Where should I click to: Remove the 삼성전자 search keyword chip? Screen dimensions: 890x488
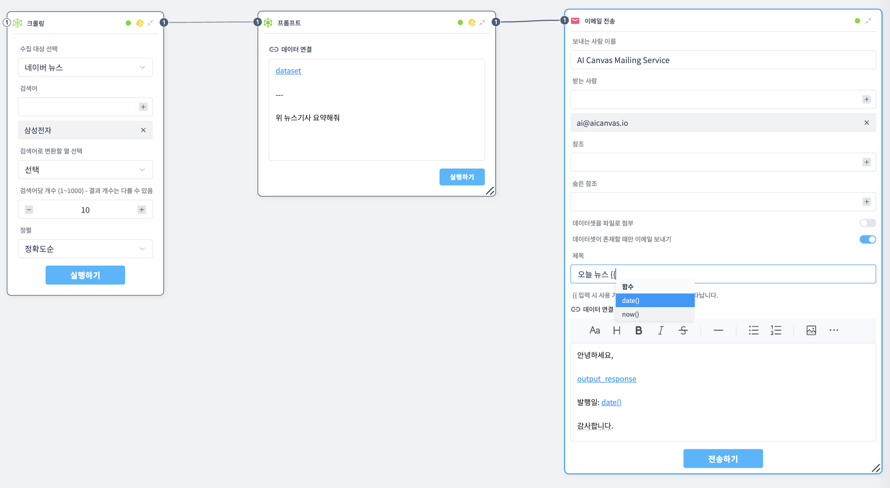coord(143,130)
